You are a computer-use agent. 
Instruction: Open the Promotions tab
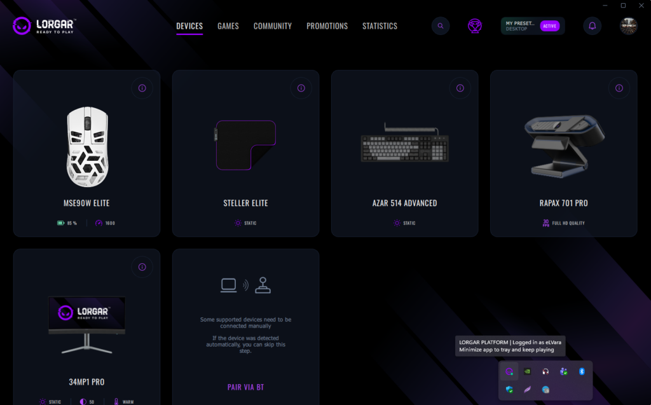coord(327,26)
